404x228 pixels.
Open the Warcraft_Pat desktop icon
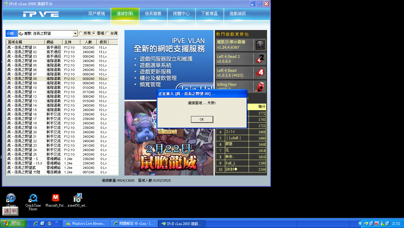(55, 200)
